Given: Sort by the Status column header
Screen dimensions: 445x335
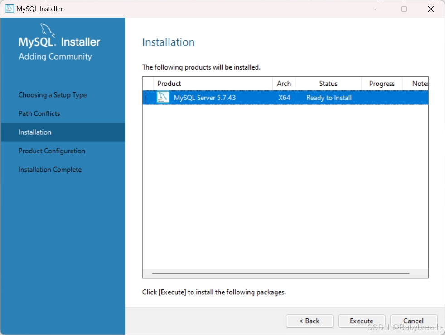Looking at the screenshot, I should 328,83.
